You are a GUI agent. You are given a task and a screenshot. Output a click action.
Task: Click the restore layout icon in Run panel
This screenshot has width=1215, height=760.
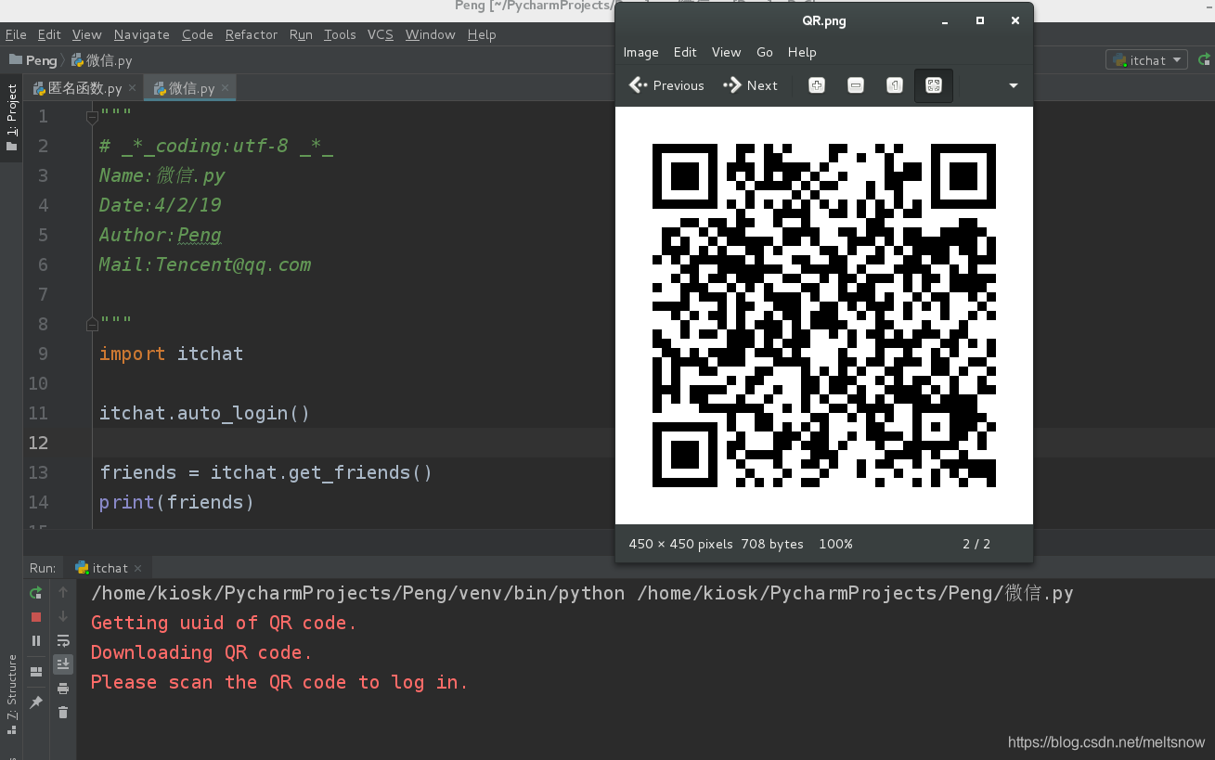click(x=36, y=672)
